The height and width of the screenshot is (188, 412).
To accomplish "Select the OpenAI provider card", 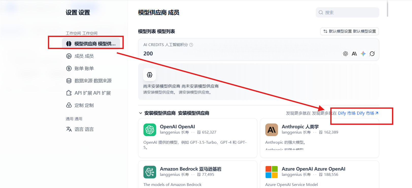I will [x=197, y=138].
